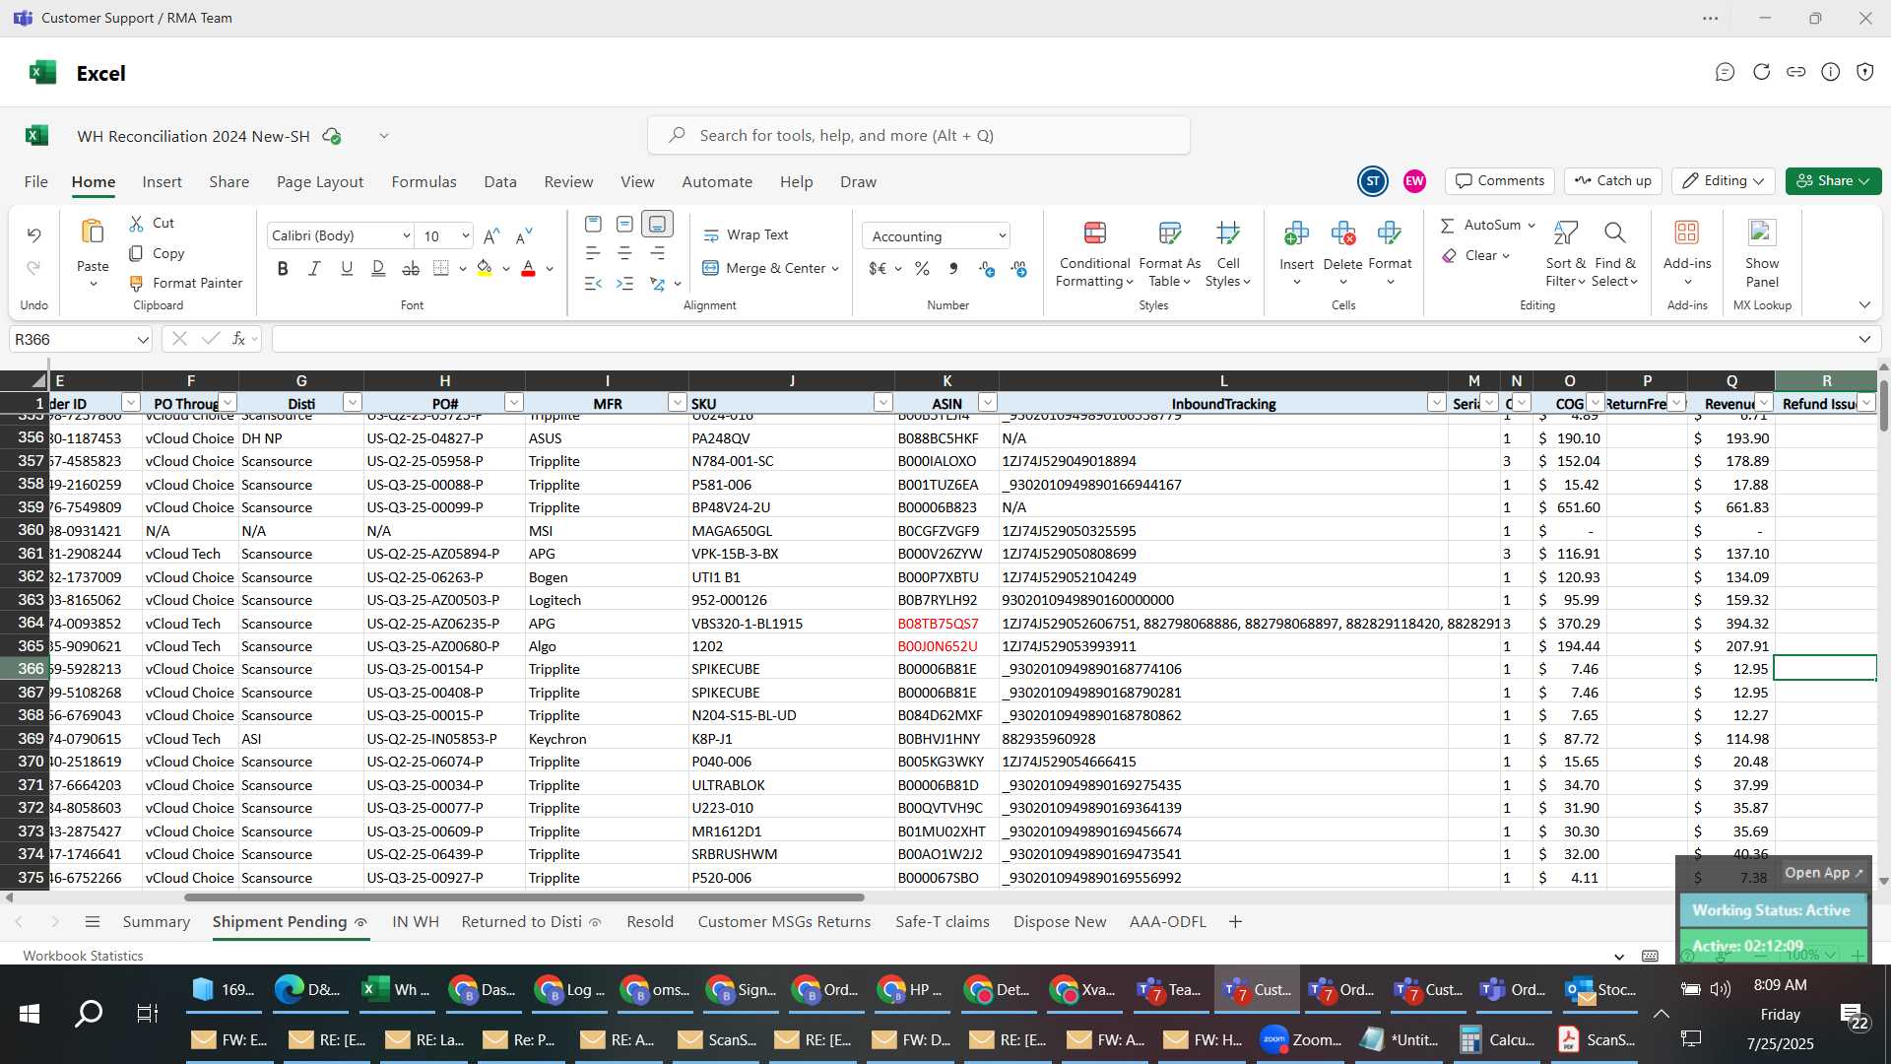1891x1064 pixels.
Task: Click the Paste clipboard icon
Action: [93, 233]
